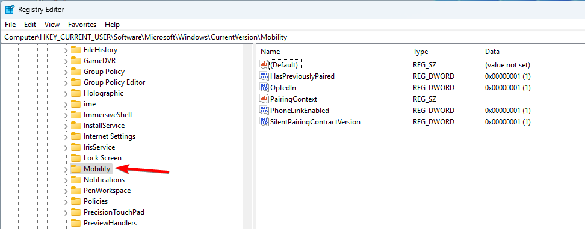The image size is (585, 229).
Task: Expand the IrisService key
Action: click(x=66, y=147)
